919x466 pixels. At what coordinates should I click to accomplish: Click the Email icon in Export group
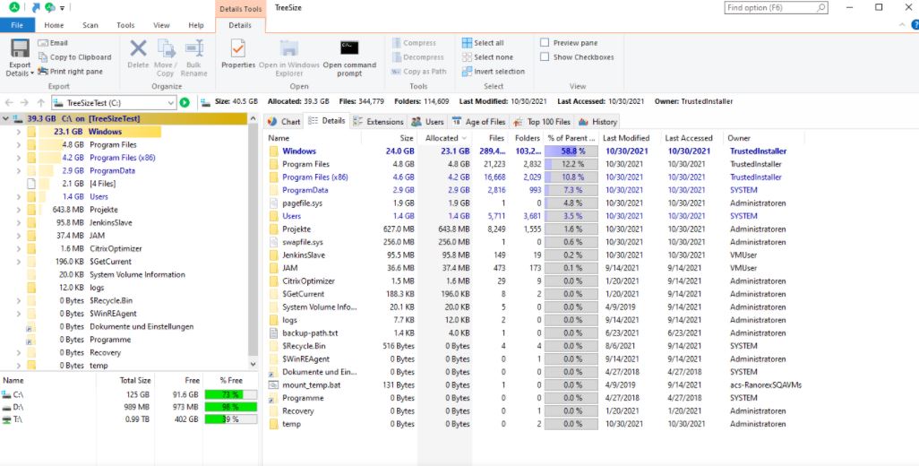43,43
